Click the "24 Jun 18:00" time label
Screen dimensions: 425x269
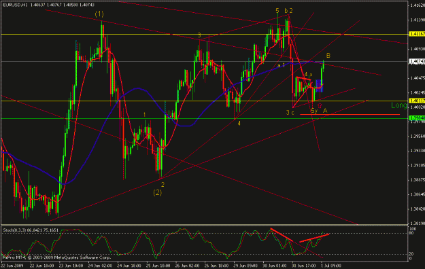coord(129,266)
